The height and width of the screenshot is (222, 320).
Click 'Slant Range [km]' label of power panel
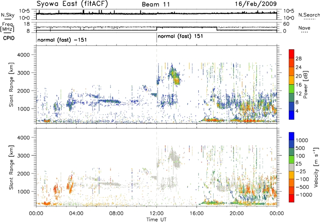click(11, 85)
